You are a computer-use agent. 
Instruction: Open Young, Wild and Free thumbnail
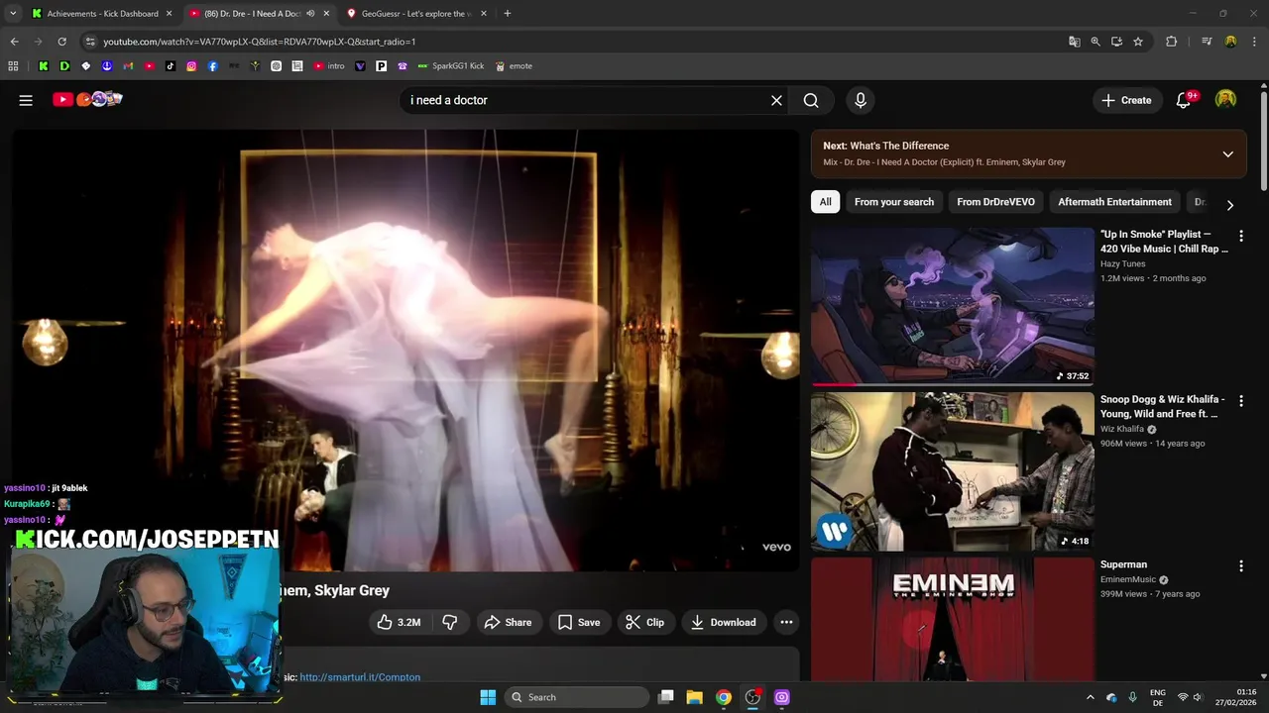[x=953, y=471]
